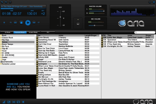Click the eject button left of transport

4,23
